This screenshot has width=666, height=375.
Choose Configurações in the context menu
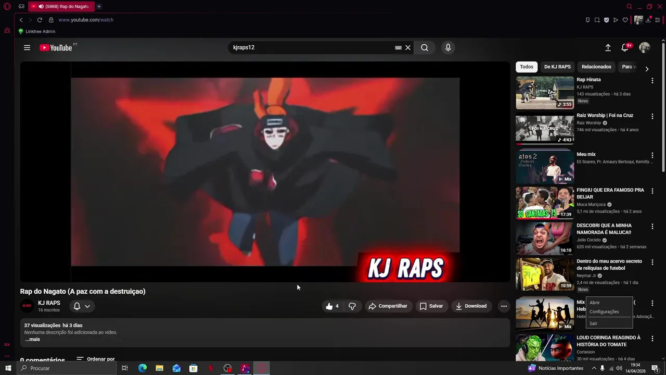[x=609, y=311]
